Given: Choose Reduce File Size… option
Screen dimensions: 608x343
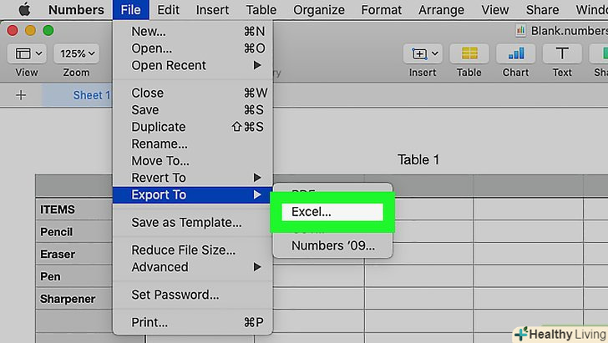Looking at the screenshot, I should (x=183, y=250).
